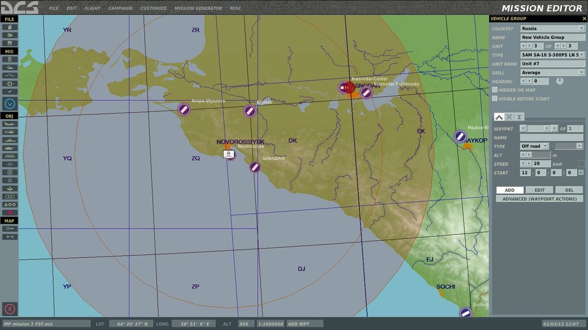The height and width of the screenshot is (330, 588).
Task: Select the helicopter group tool
Action: (10, 132)
